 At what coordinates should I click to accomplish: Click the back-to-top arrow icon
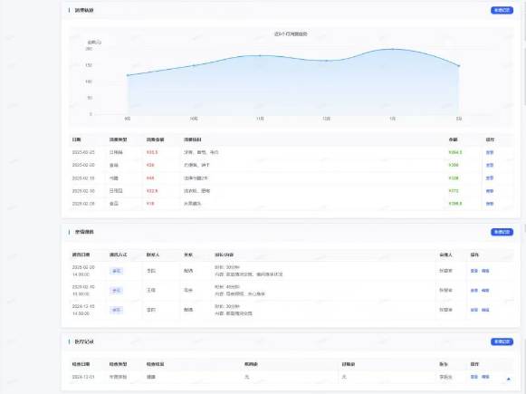point(508,379)
